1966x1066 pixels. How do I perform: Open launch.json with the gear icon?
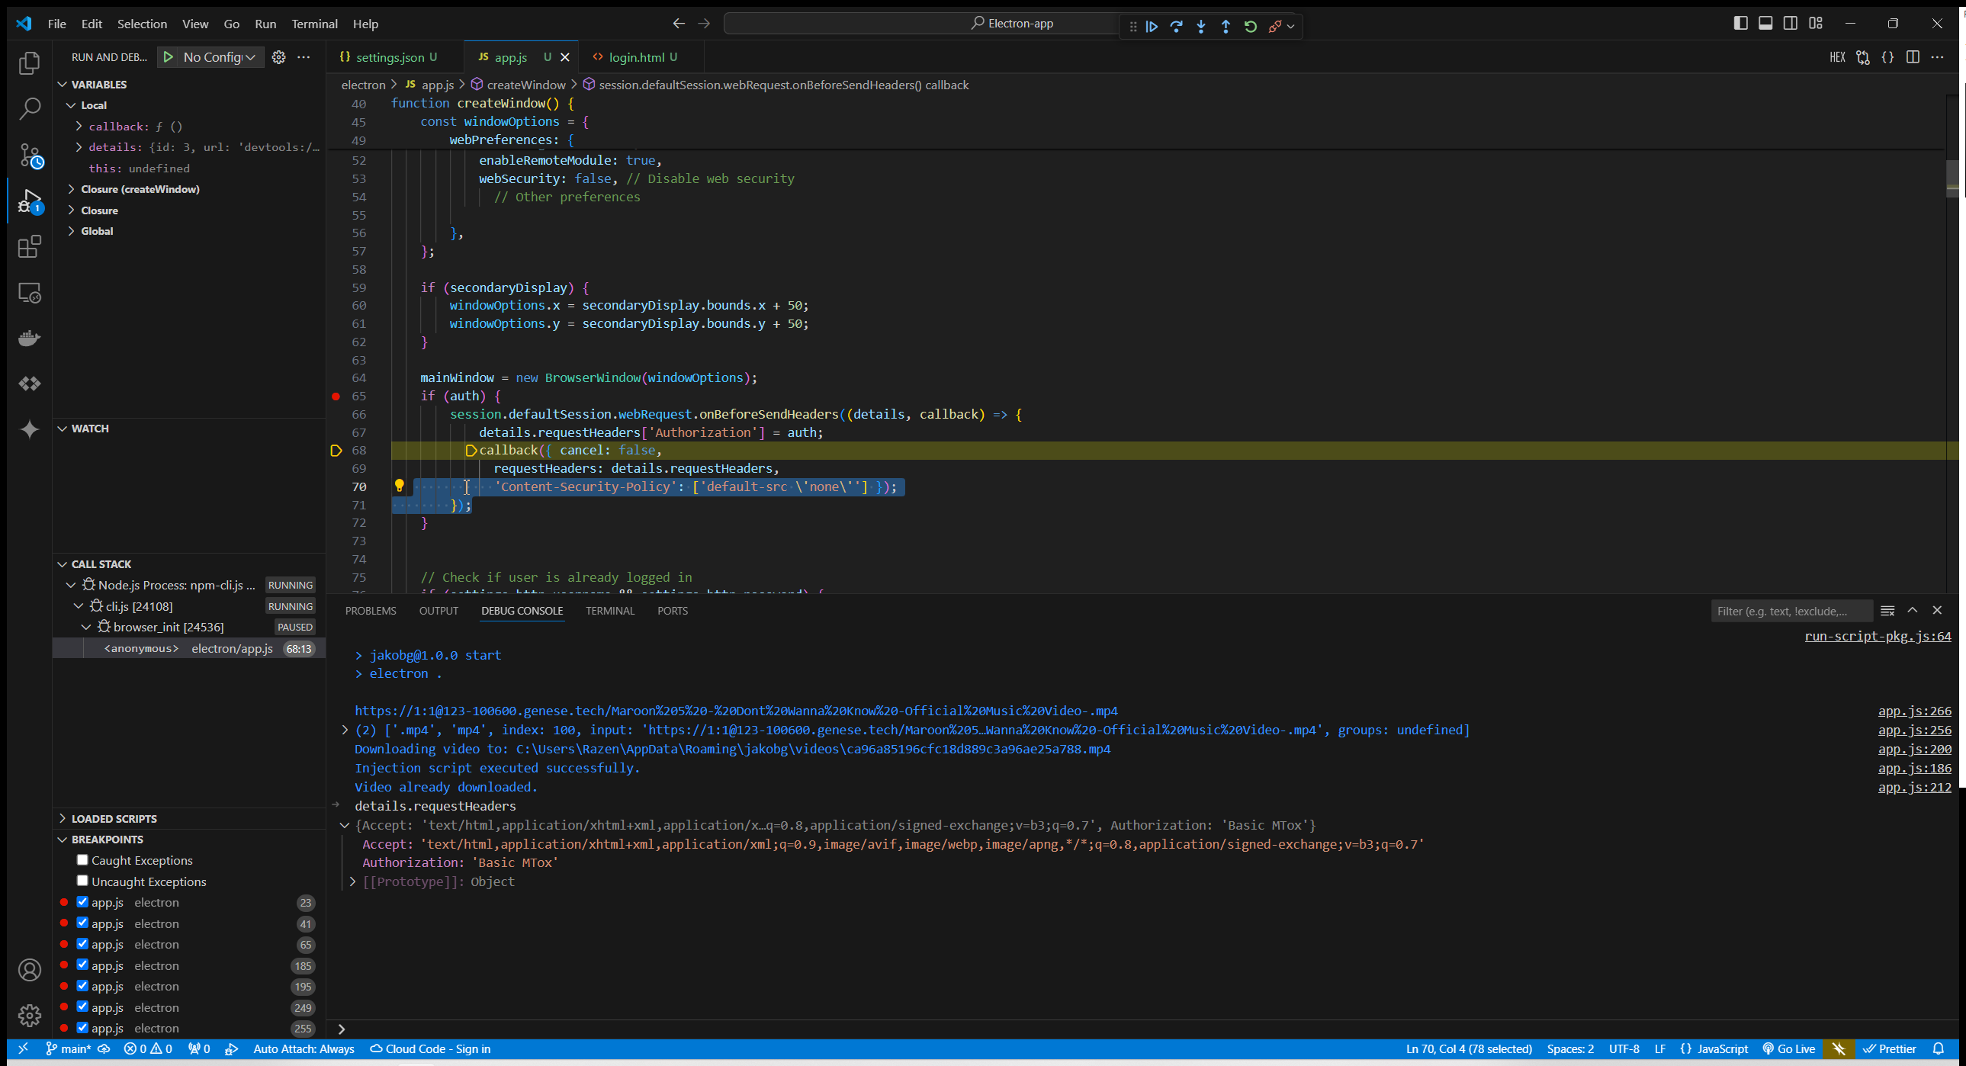click(278, 57)
